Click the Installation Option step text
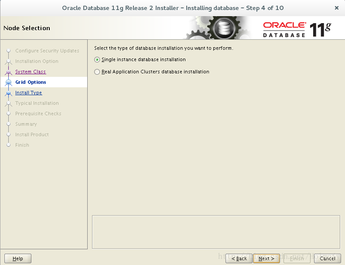Viewport: 345px width, 265px height. (37, 61)
